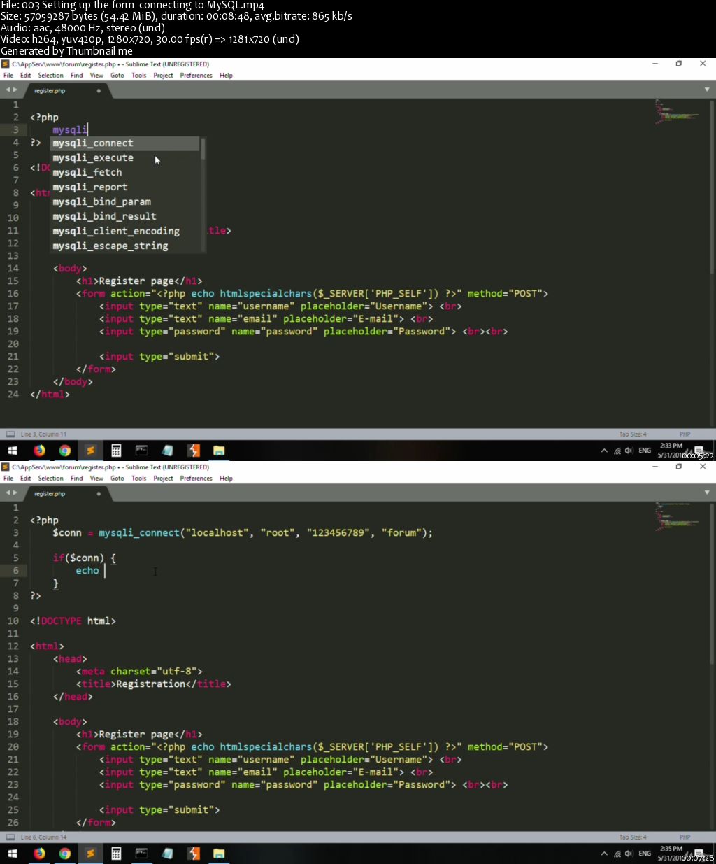Click Sublime Text icon in upper taskbar
The height and width of the screenshot is (864, 716).
point(90,451)
